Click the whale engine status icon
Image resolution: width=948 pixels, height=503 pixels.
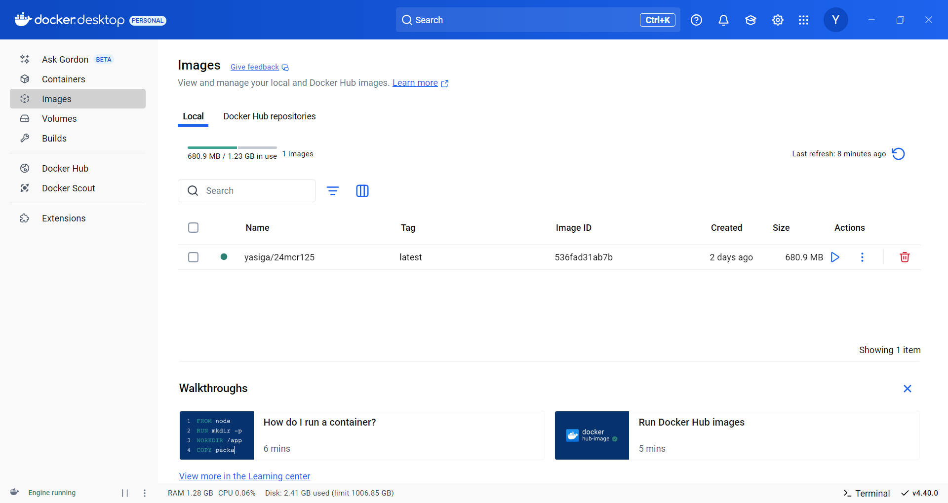(15, 492)
